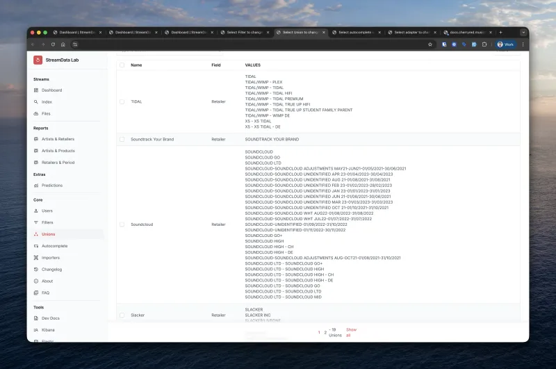The image size is (556, 369).
Task: Click the Artists & Products report icon
Action: click(x=36, y=151)
